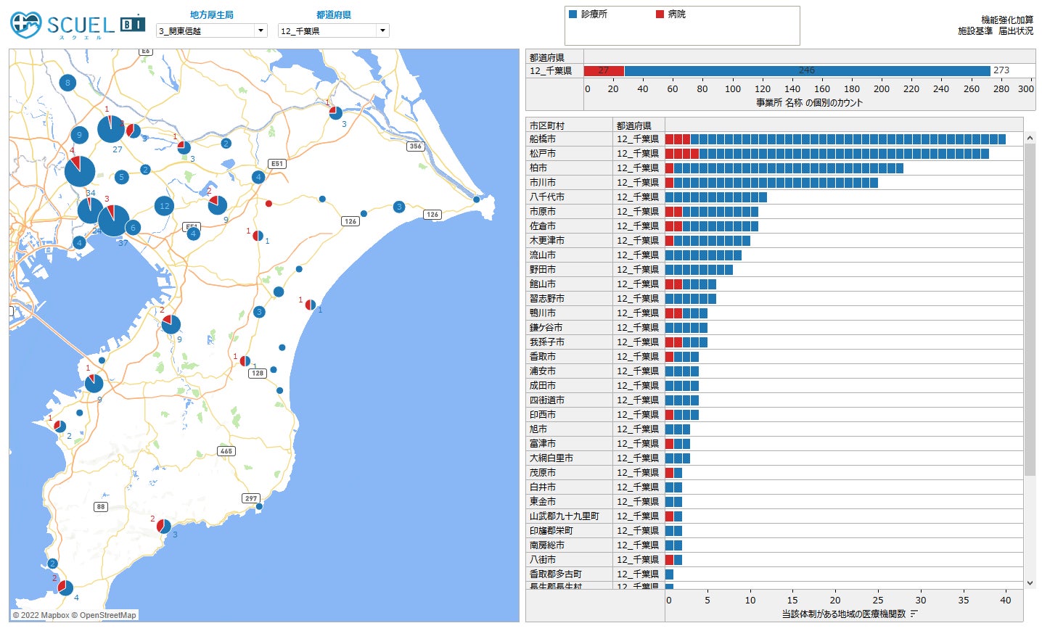Toggle the 診療所 legend item
Screen dimensions: 1042x631
tap(588, 15)
